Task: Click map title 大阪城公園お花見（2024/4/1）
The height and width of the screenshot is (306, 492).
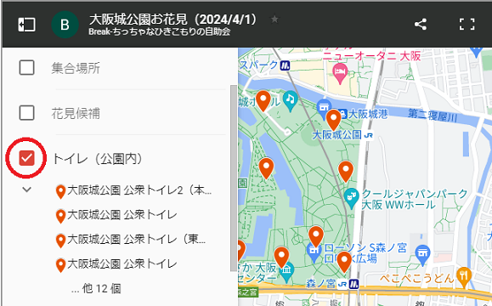Action: click(173, 20)
